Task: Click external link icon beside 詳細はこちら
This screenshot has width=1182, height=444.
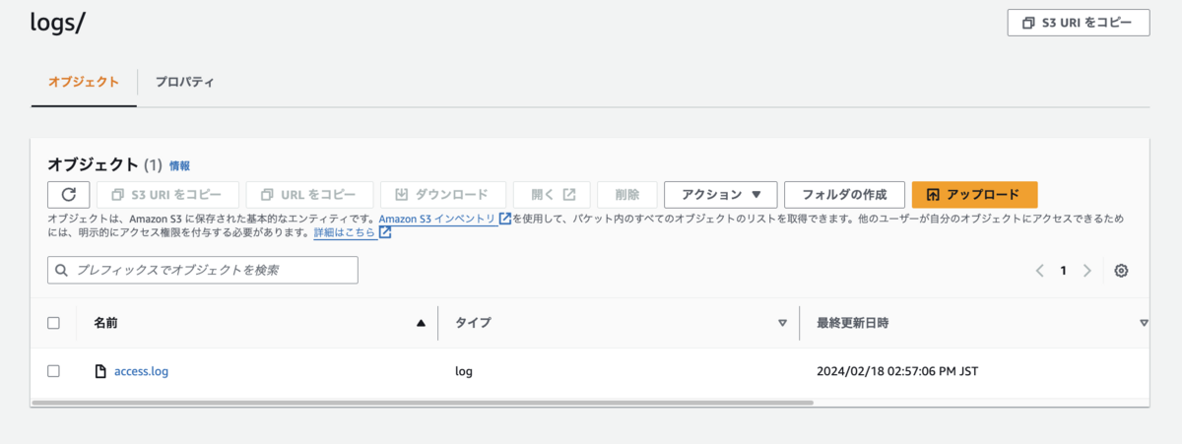Action: 385,233
